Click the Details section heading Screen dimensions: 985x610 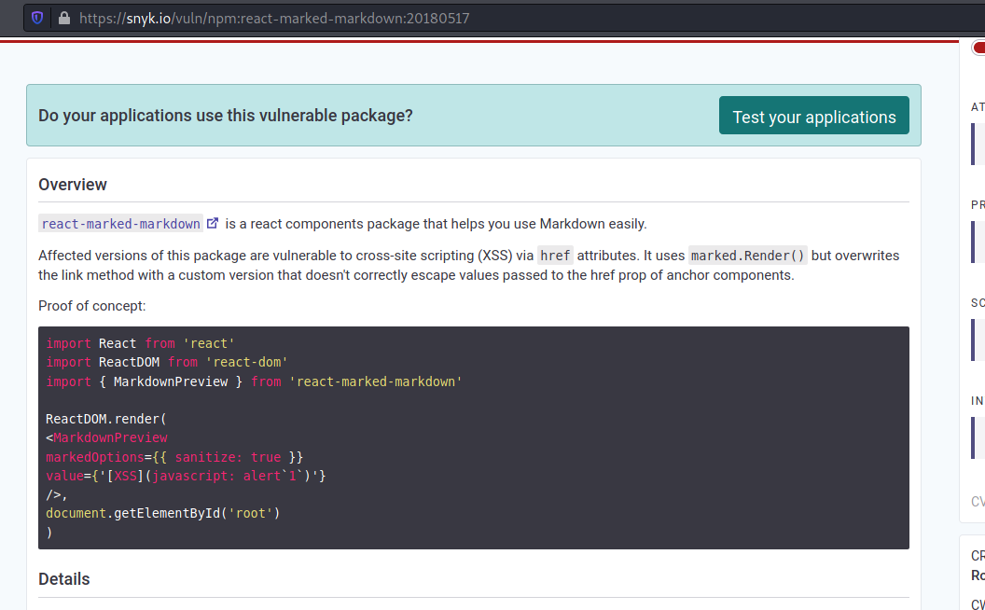pyautogui.click(x=64, y=579)
